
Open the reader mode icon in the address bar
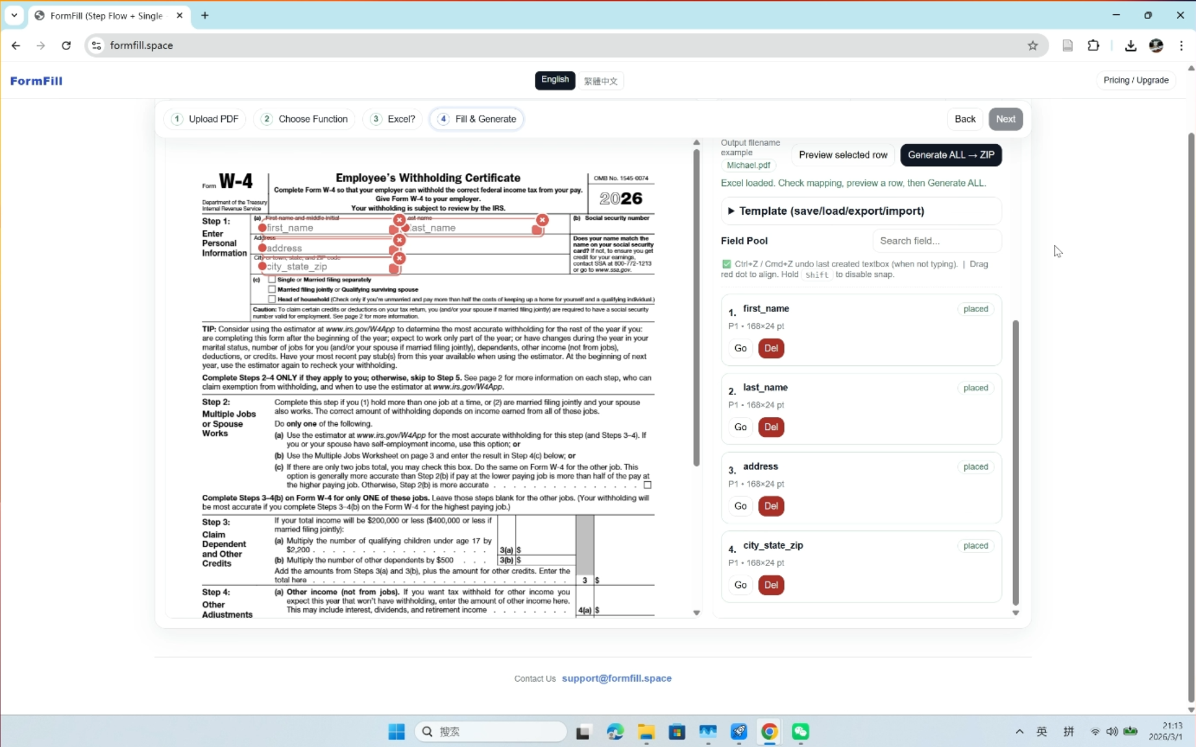coord(1068,45)
